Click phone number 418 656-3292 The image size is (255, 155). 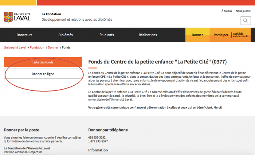click(x=97, y=137)
